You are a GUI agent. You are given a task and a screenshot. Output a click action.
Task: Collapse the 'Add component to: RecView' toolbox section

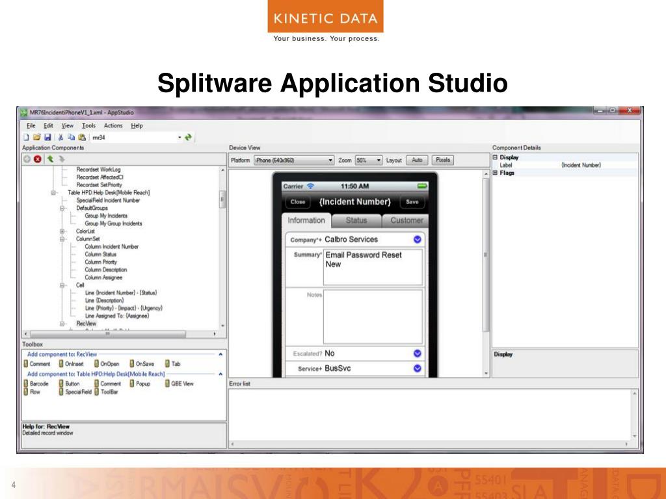tap(220, 354)
